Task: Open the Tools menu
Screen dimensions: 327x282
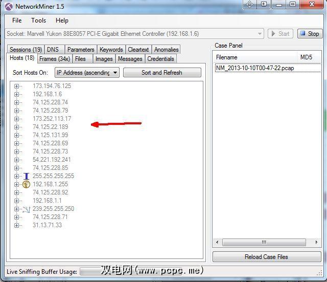Action: coord(39,20)
